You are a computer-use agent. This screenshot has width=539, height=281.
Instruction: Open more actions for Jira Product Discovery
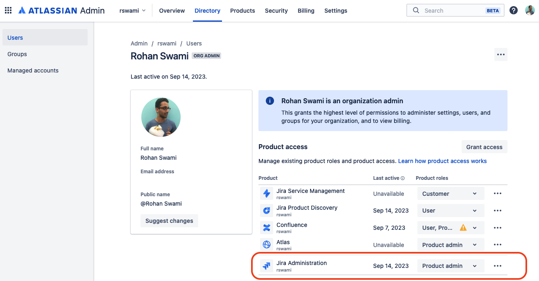click(498, 211)
